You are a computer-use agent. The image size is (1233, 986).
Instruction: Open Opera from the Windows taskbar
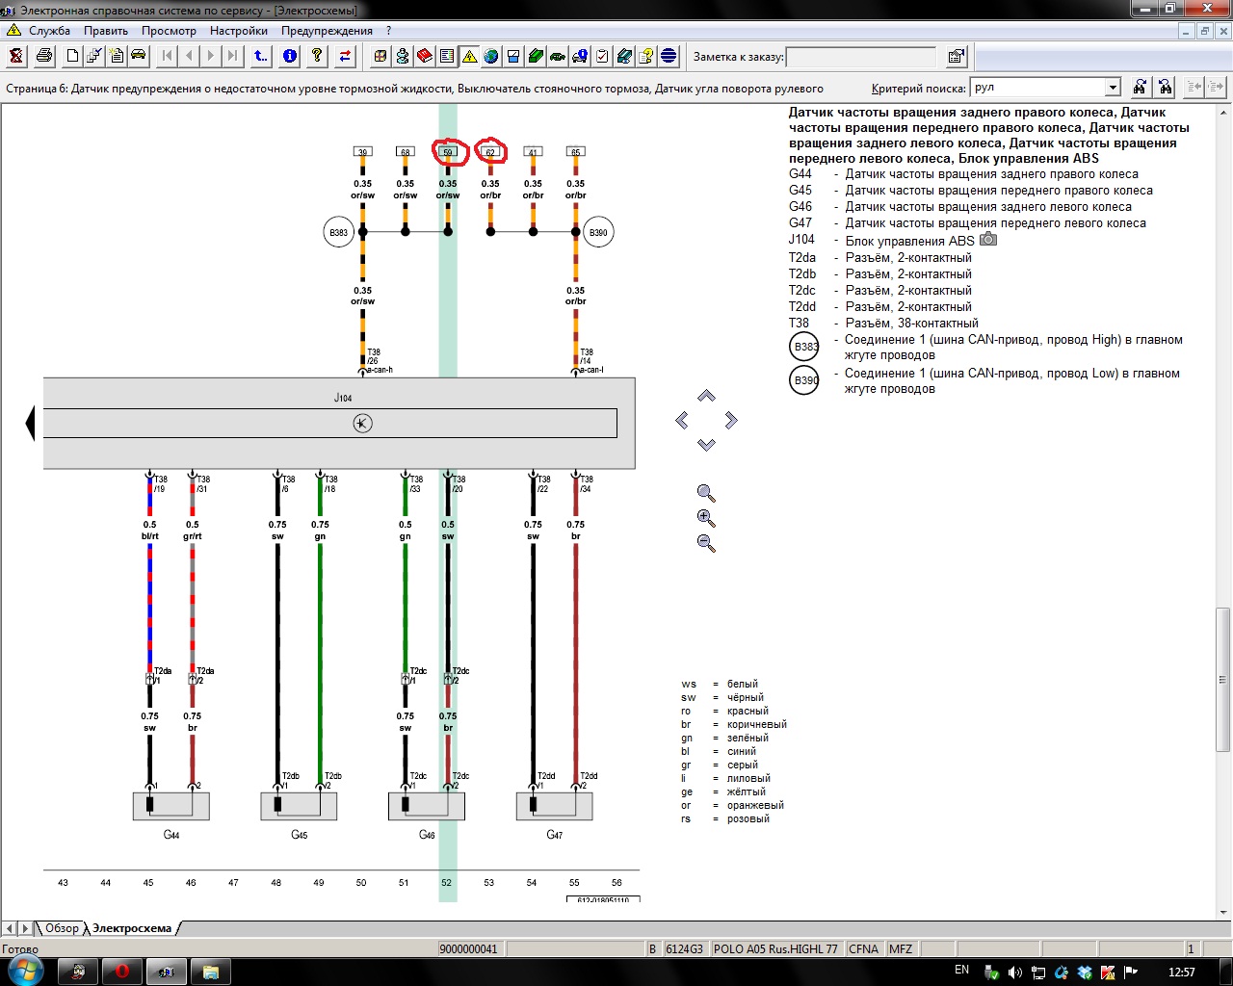[122, 972]
